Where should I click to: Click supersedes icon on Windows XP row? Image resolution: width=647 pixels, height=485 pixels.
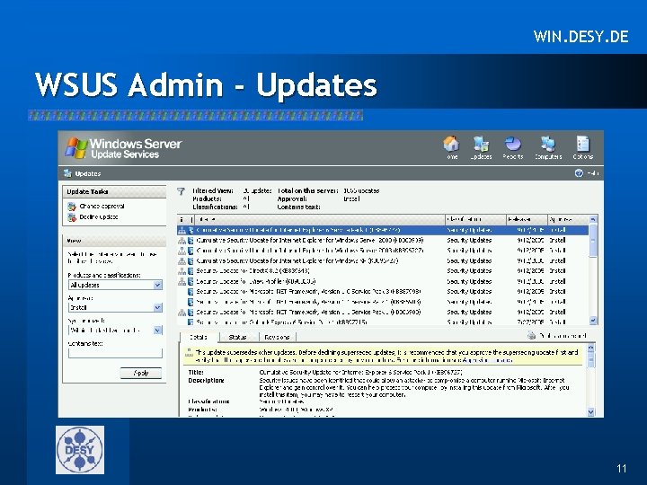(x=182, y=261)
